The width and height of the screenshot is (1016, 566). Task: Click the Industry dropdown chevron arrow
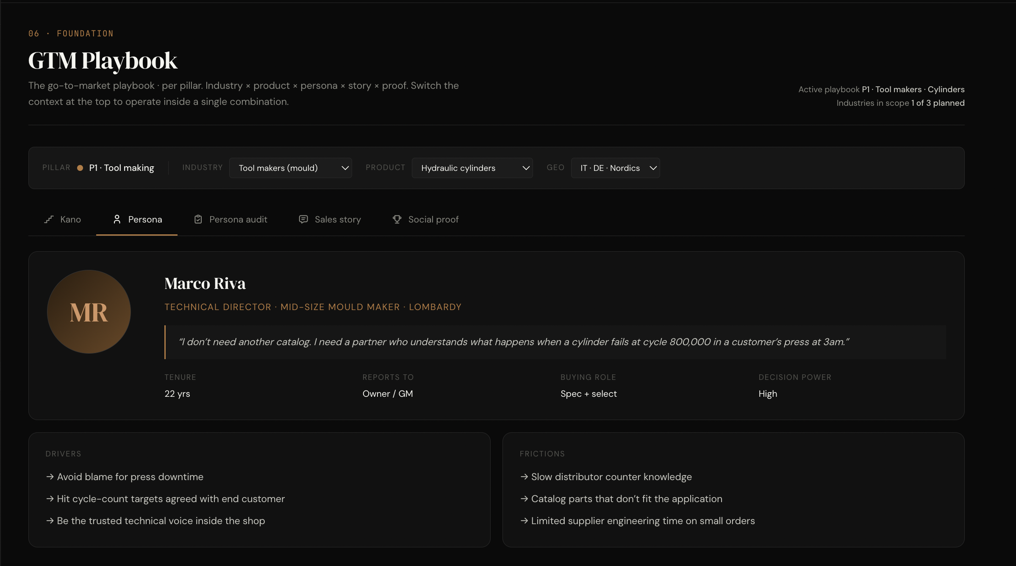pos(345,168)
